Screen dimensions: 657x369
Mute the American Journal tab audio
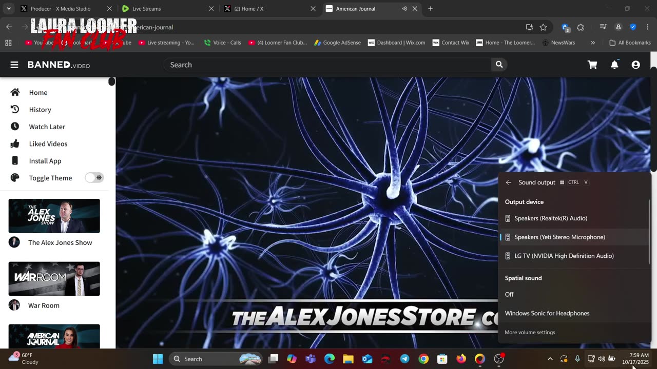click(404, 9)
